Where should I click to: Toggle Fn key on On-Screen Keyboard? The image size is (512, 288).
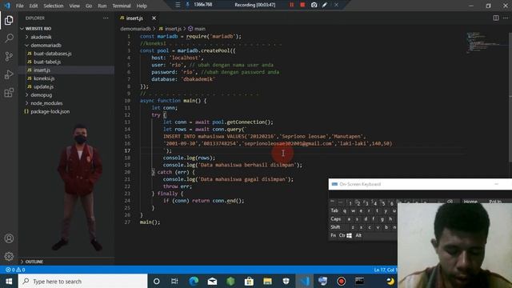pyautogui.click(x=333, y=235)
